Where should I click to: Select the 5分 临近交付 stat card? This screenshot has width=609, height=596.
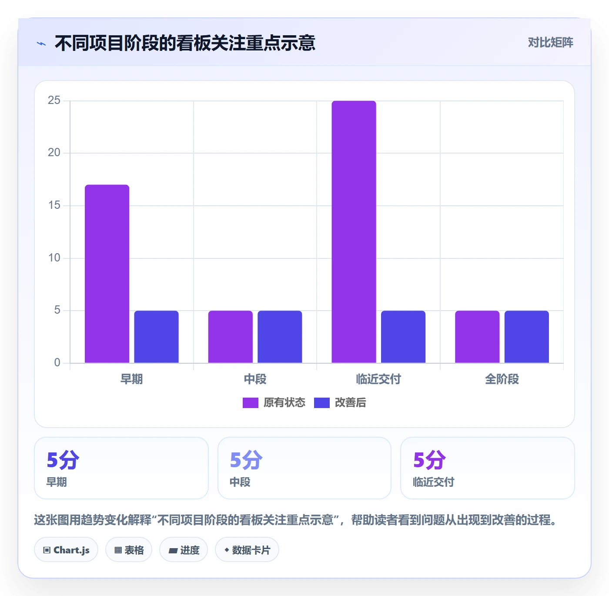pos(488,468)
